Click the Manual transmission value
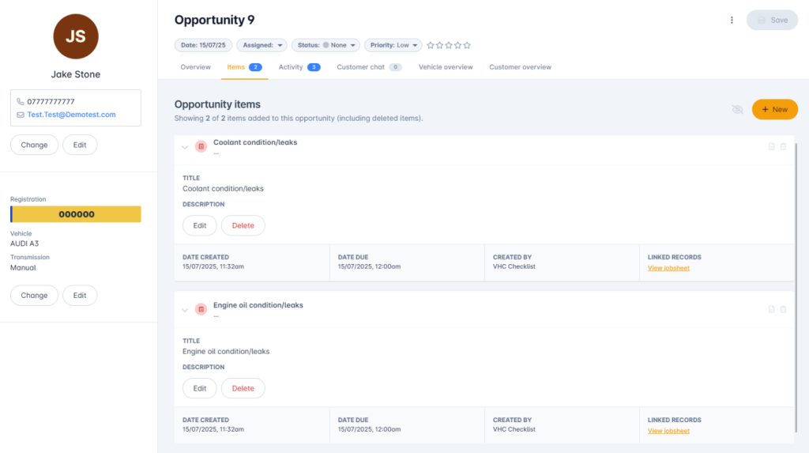809x453 pixels. click(23, 267)
